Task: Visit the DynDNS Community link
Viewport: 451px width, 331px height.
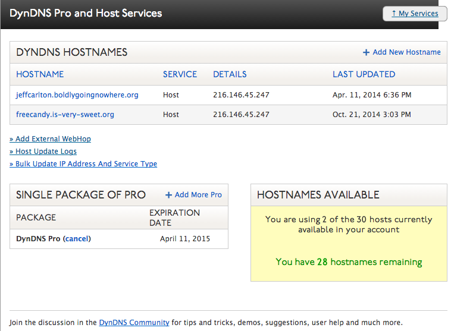Action: coord(134,323)
